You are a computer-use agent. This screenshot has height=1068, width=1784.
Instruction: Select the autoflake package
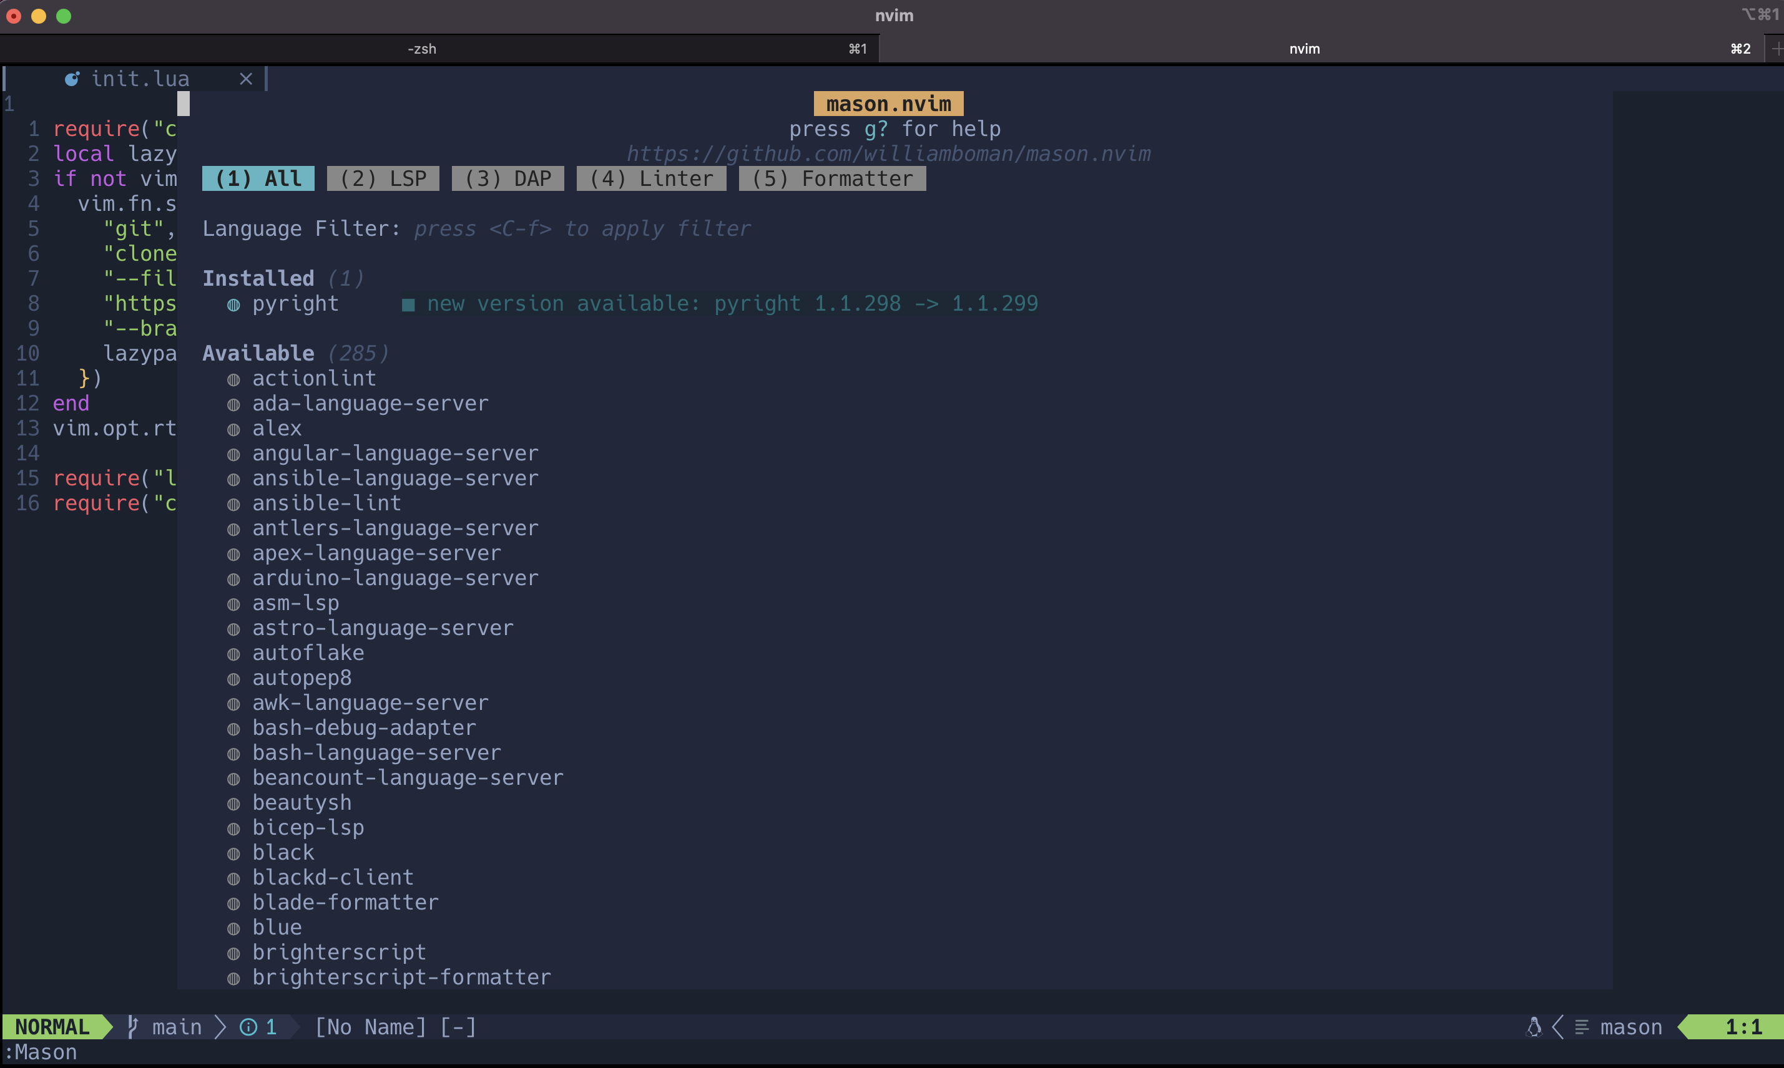[x=308, y=652]
